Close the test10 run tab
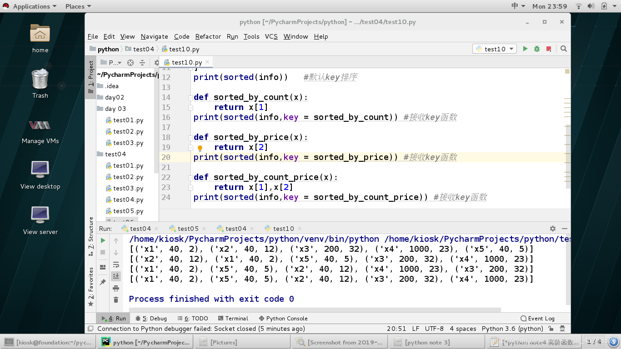This screenshot has width=621, height=349. 299,229
